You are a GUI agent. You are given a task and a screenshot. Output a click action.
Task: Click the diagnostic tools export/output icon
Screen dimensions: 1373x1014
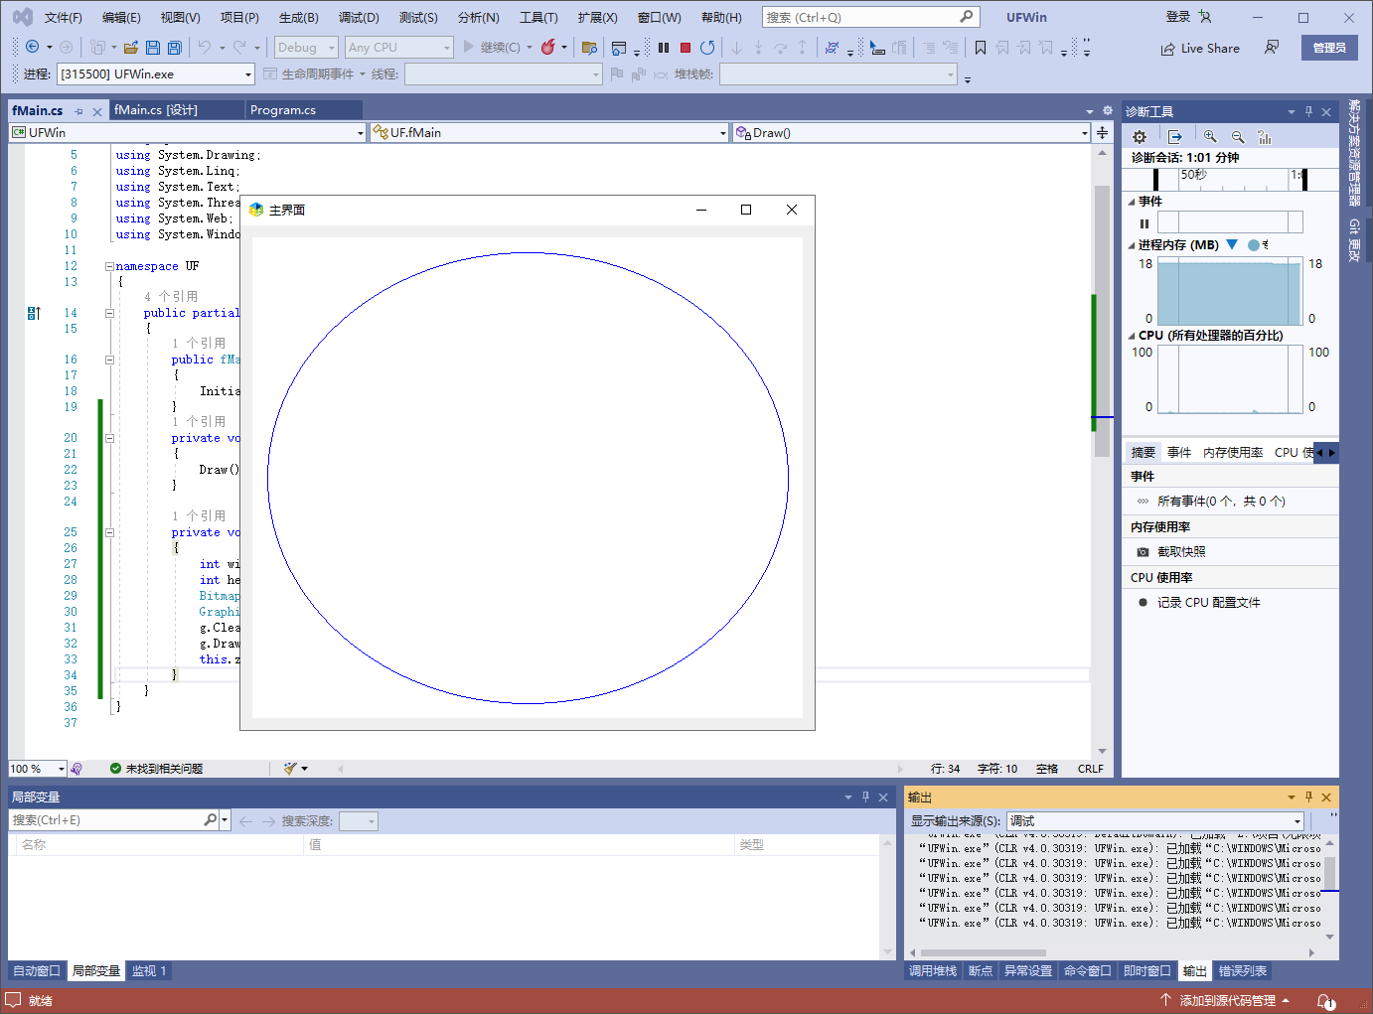point(1175,137)
